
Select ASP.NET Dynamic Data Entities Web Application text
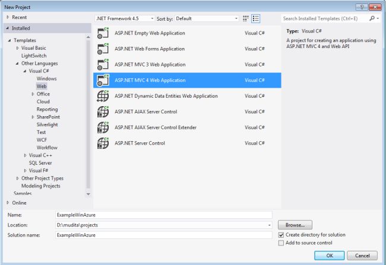pyautogui.click(x=166, y=96)
